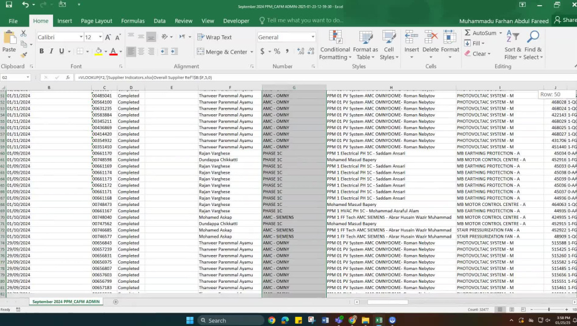Open the File tab
Image resolution: width=577 pixels, height=326 pixels.
click(13, 21)
